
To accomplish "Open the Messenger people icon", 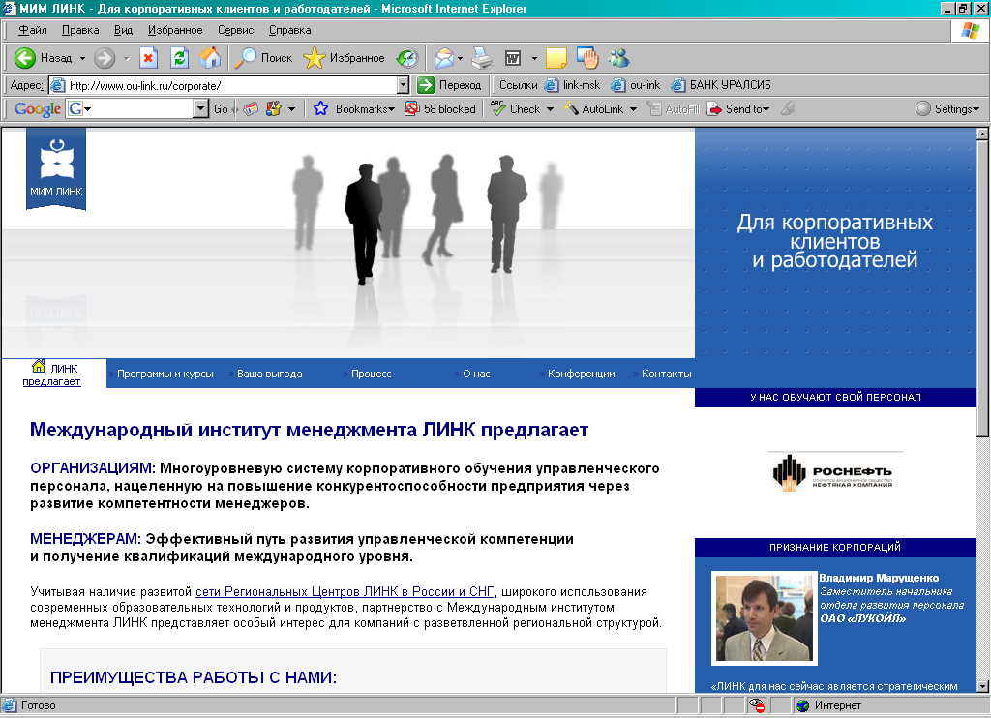I will pyautogui.click(x=618, y=58).
